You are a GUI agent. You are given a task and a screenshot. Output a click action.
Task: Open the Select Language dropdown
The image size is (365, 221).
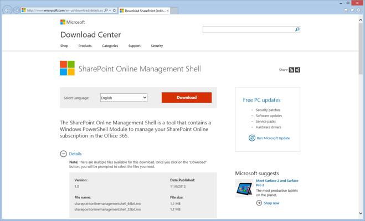(x=124, y=98)
